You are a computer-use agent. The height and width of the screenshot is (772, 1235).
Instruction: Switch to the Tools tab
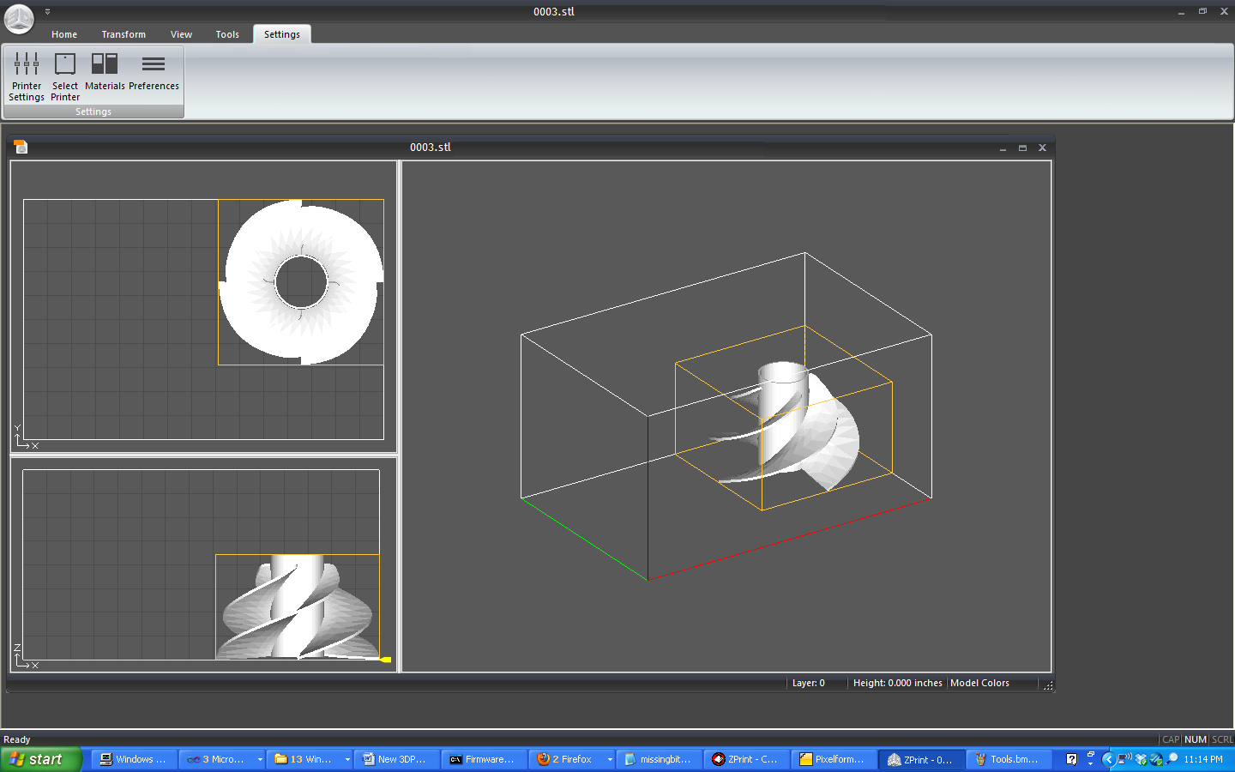tap(227, 34)
